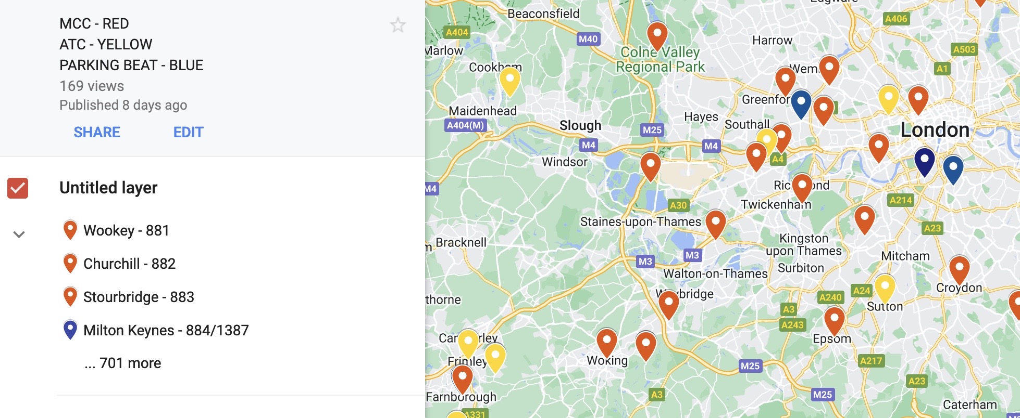Click the yellow pin near Cookham
This screenshot has height=418, width=1020.
coord(510,82)
